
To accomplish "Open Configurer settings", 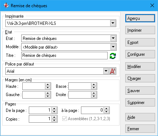I will [140, 54].
